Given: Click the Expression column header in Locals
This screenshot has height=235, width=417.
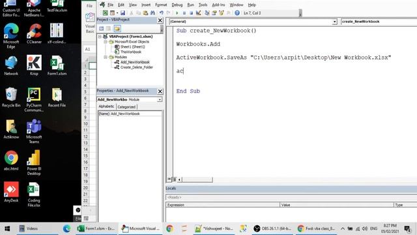Looking at the screenshot, I should (x=223, y=205).
